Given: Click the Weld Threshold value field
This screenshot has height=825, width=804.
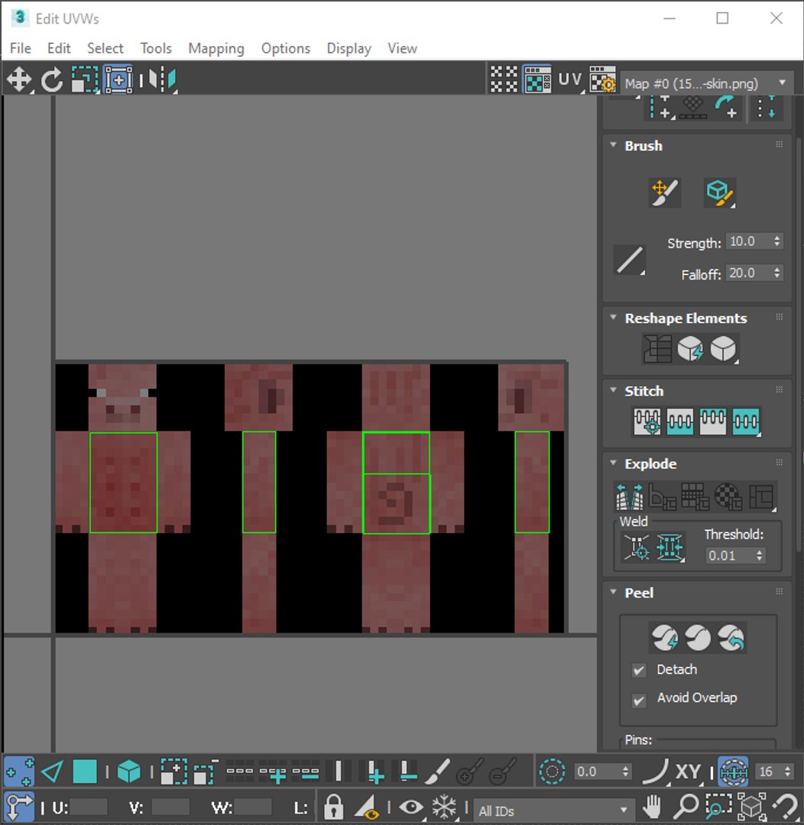Looking at the screenshot, I should (x=728, y=555).
